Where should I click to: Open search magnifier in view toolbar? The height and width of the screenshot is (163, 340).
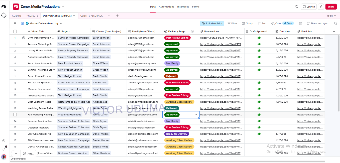[x=335, y=23]
